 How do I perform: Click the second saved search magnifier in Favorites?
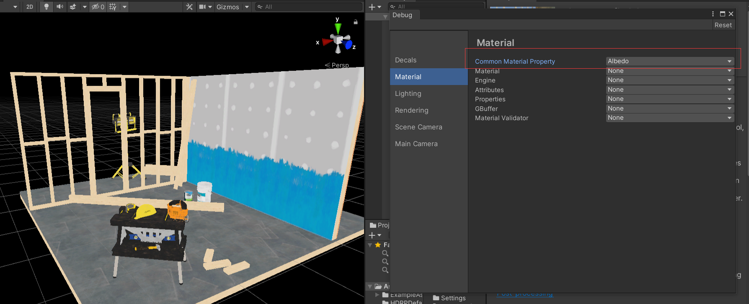tap(385, 262)
